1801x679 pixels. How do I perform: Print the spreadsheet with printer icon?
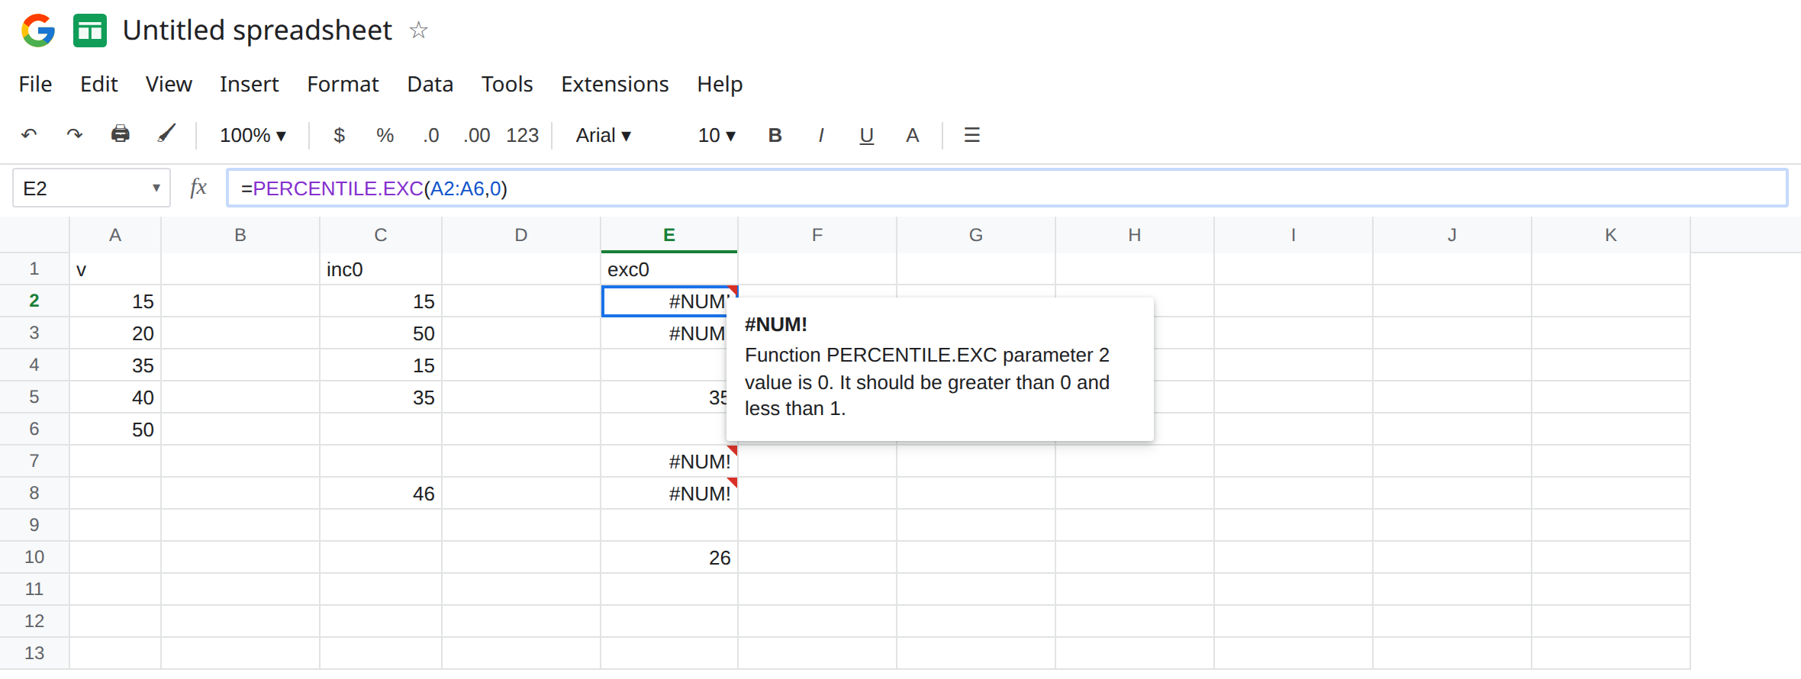point(120,134)
